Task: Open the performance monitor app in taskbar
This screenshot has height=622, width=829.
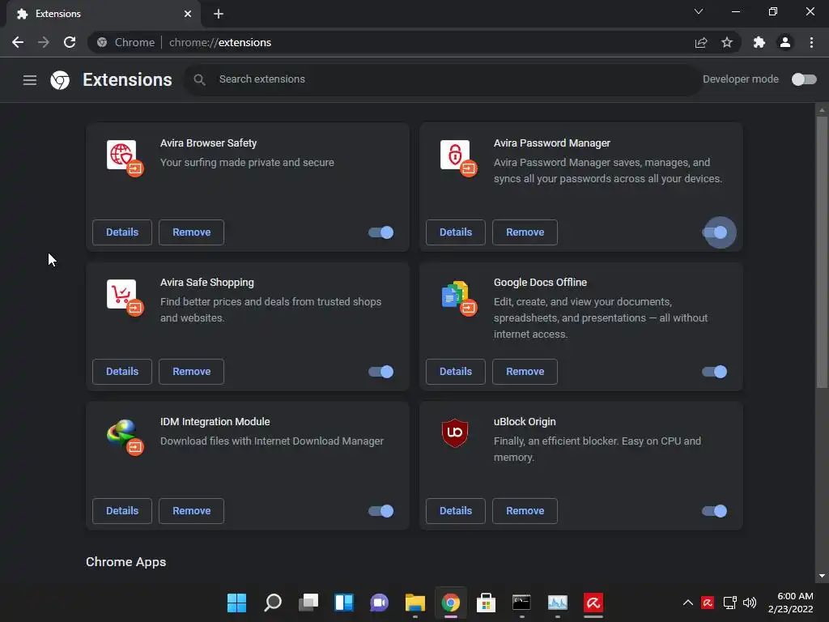Action: pyautogui.click(x=557, y=603)
